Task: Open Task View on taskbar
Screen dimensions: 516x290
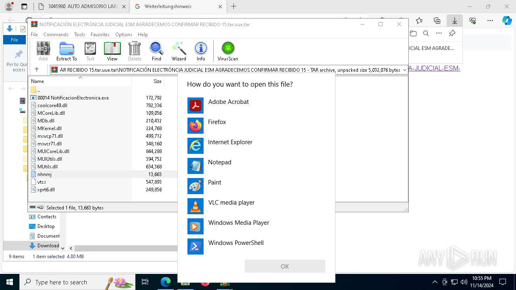Action: tap(145, 282)
